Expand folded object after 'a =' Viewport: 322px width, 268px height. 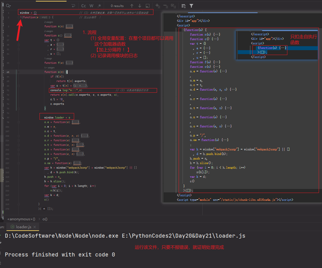coord(60,45)
